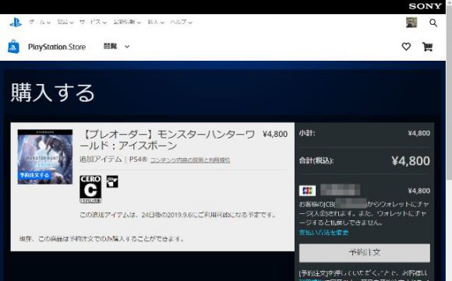The width and height of the screenshot is (452, 281).
Task: Click the PlayStation Store title text
Action: point(57,47)
